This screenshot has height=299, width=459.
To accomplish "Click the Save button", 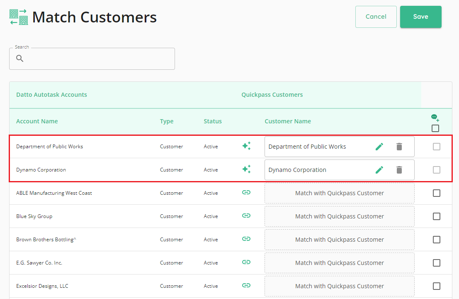I will coord(421,17).
